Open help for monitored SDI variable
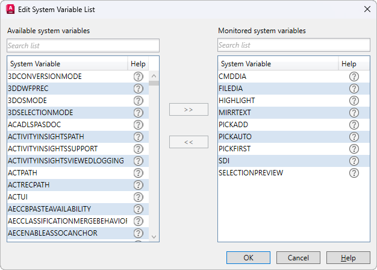 [354, 161]
